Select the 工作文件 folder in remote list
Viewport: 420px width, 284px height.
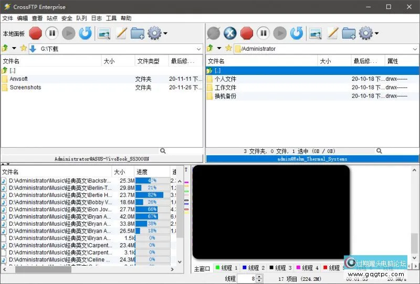[x=225, y=88]
